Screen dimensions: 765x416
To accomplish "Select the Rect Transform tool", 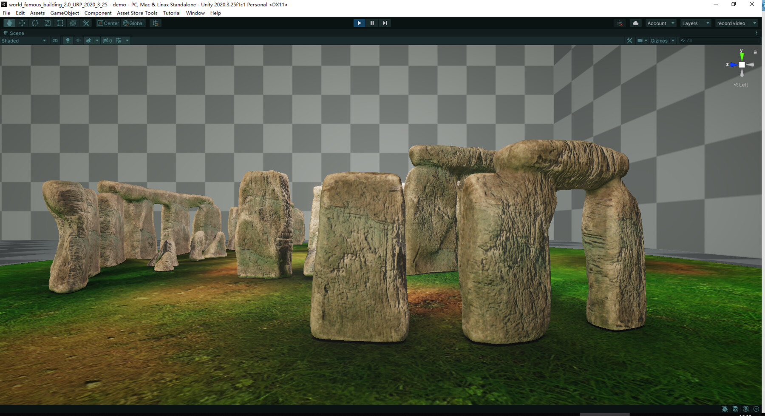I will 60,23.
